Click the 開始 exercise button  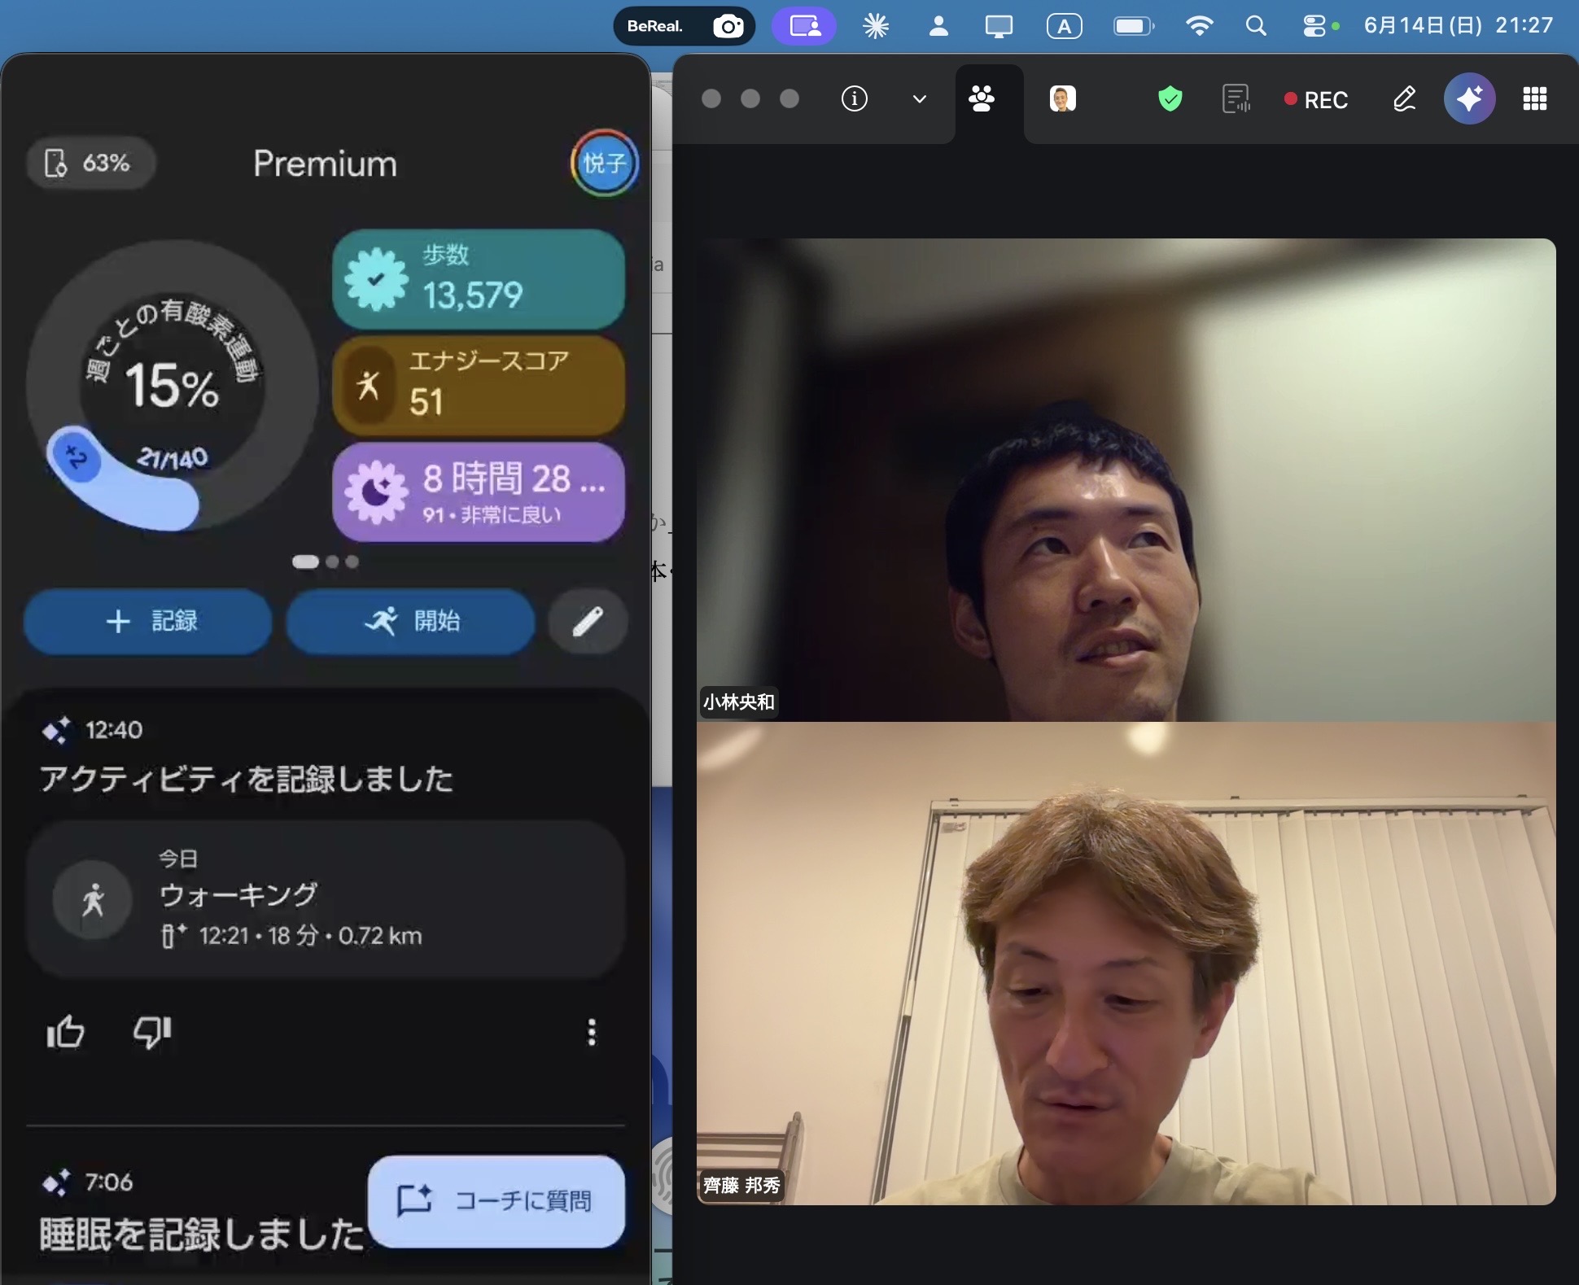[410, 622]
